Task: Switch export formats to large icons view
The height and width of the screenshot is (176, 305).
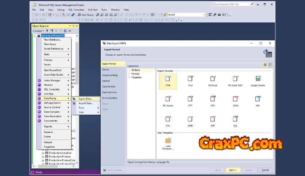Action: click(265, 65)
